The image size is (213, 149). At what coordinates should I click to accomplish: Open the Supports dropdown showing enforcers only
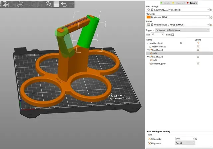[182, 30]
